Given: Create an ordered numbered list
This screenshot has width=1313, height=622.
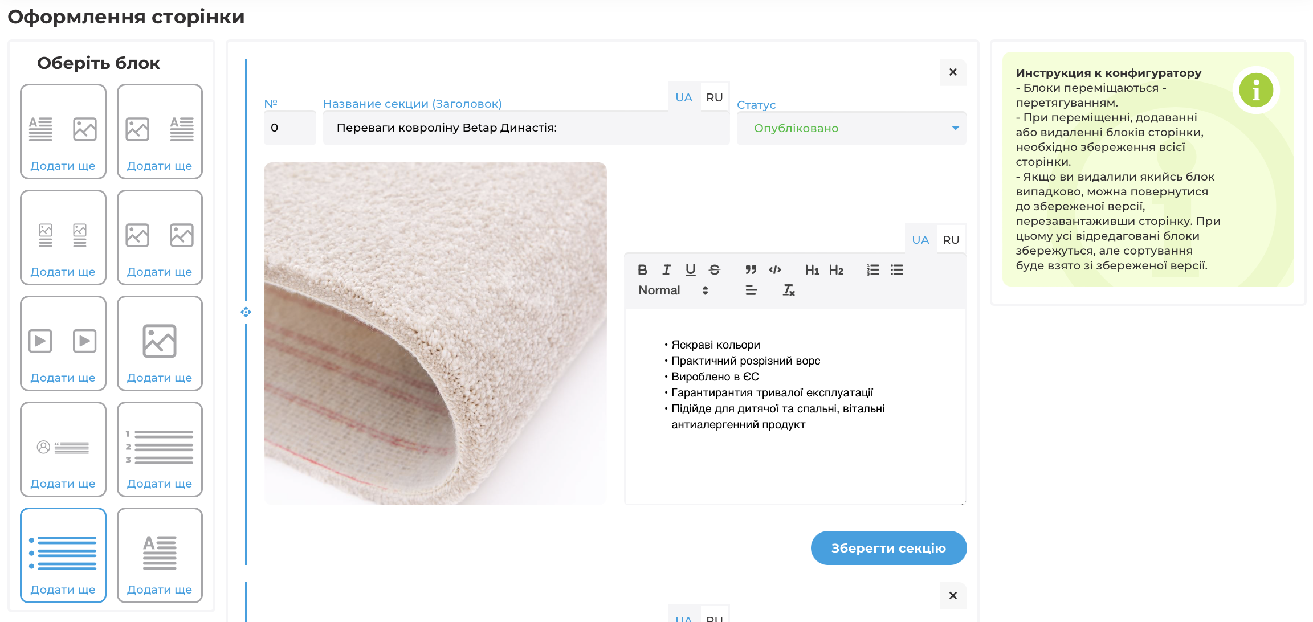Looking at the screenshot, I should (872, 269).
